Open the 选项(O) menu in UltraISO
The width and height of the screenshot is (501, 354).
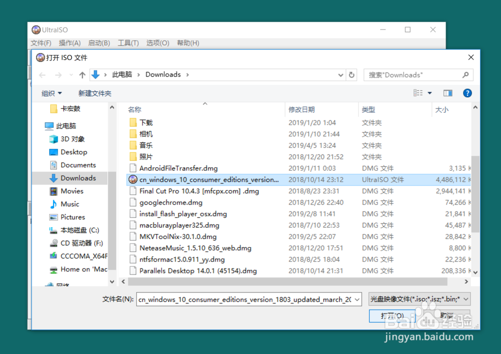(x=157, y=43)
